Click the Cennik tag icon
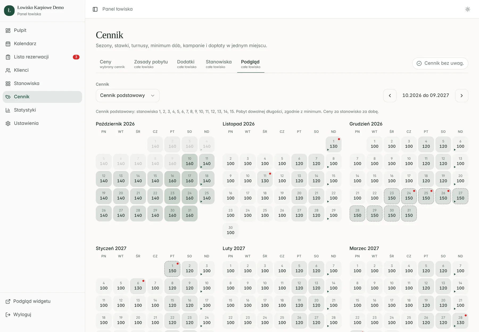479x332 pixels. pos(8,97)
